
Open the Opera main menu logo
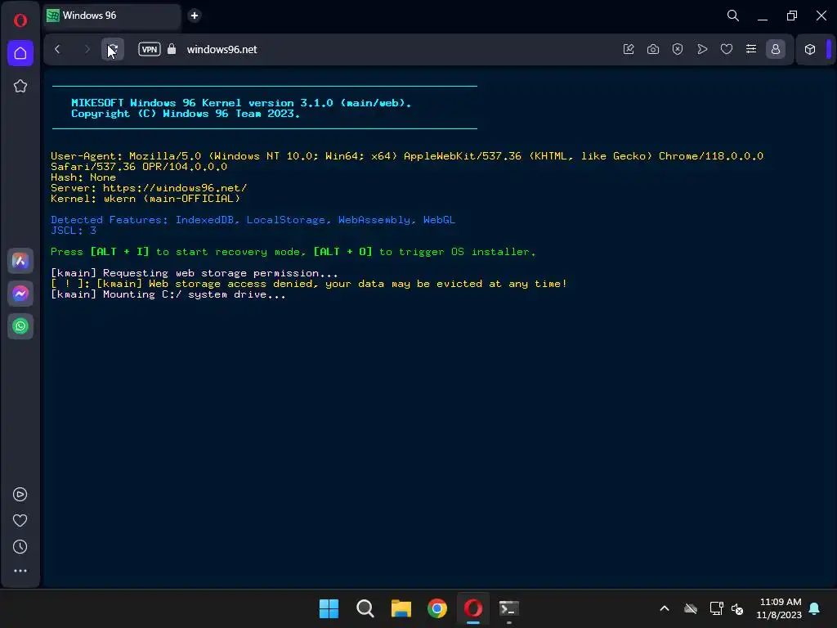(20, 20)
